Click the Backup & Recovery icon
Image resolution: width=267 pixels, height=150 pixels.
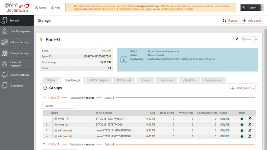(4, 64)
